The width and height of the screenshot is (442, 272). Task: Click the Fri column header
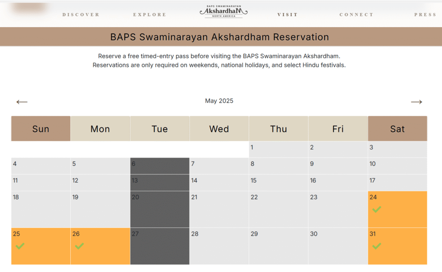point(338,129)
